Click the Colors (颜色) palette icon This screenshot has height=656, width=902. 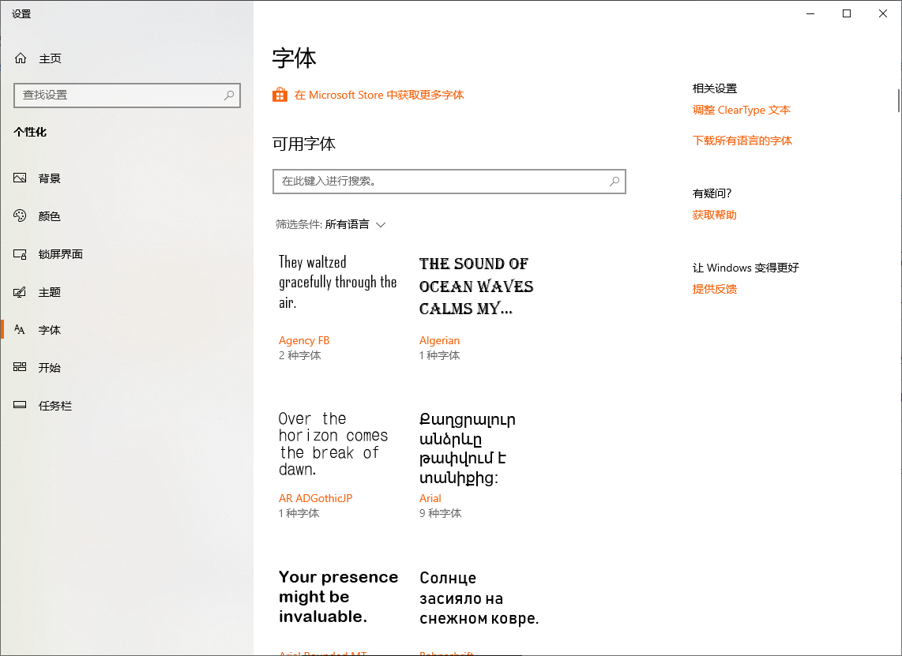pos(21,216)
